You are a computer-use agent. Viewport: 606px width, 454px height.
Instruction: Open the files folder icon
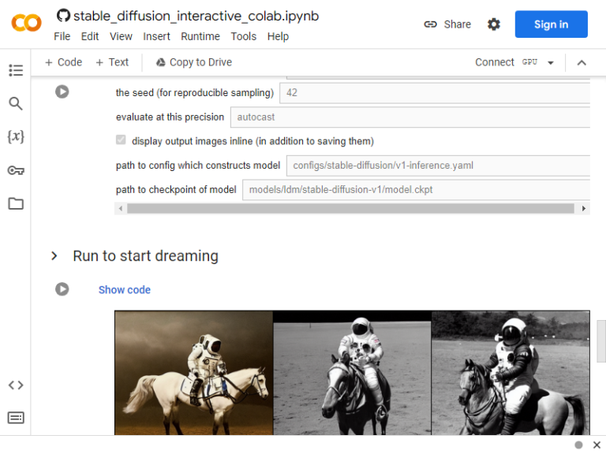16,203
